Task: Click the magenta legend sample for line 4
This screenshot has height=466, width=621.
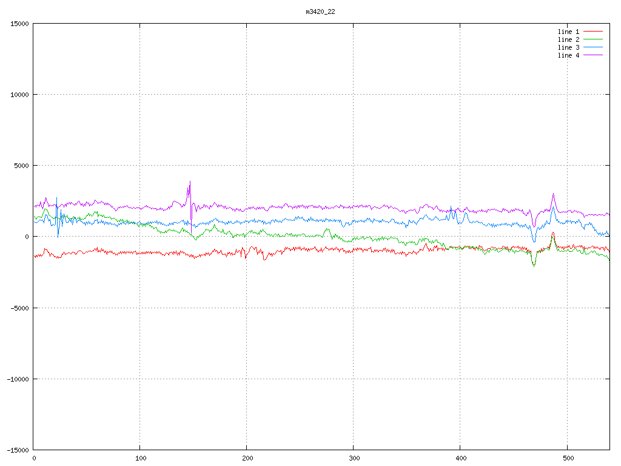Action: pyautogui.click(x=594, y=55)
